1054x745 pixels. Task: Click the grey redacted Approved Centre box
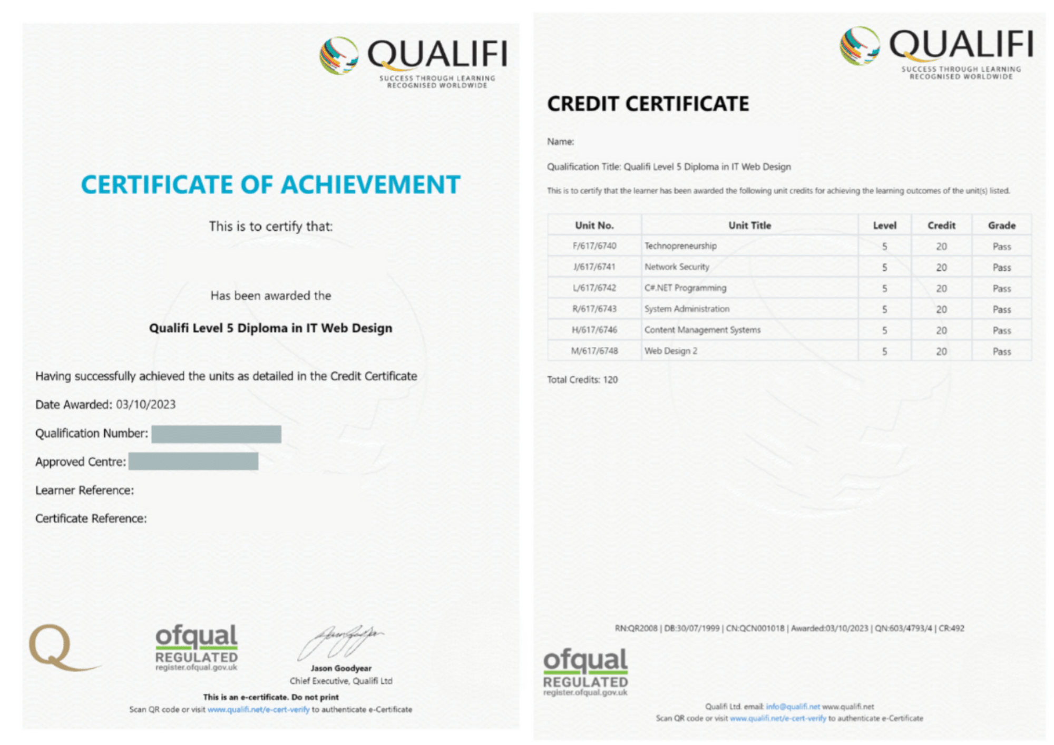tap(193, 462)
